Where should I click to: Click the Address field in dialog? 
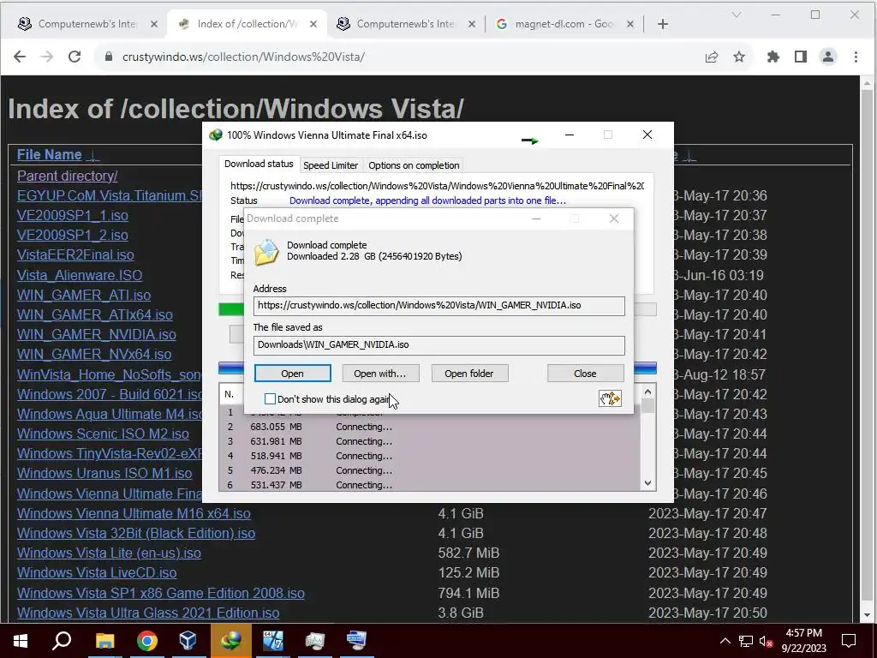(439, 306)
